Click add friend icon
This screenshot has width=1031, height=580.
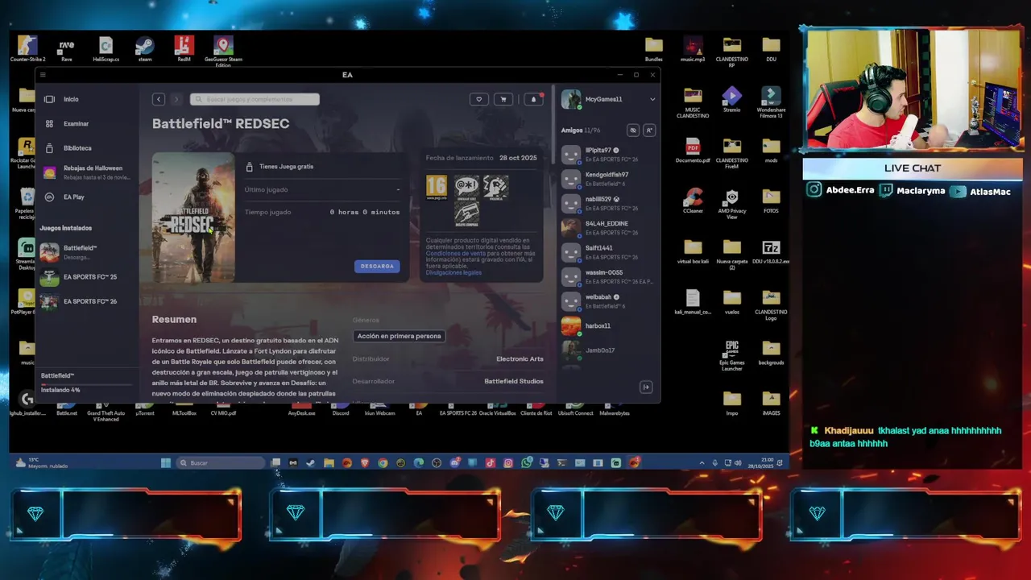tap(649, 130)
